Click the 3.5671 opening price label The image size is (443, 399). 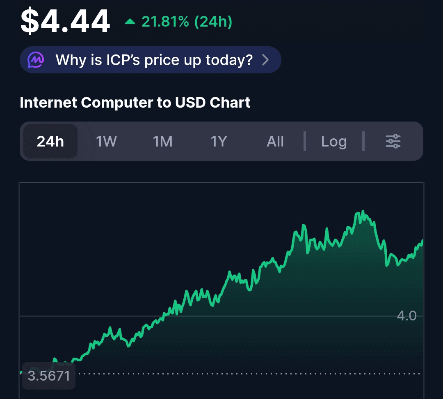click(49, 375)
